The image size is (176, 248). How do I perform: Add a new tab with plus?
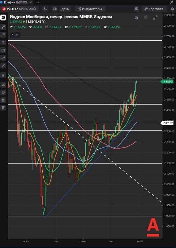38,2
